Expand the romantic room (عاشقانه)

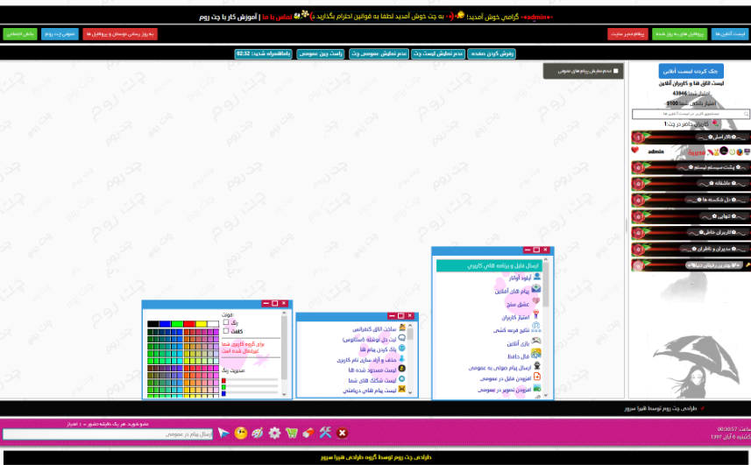[691, 183]
